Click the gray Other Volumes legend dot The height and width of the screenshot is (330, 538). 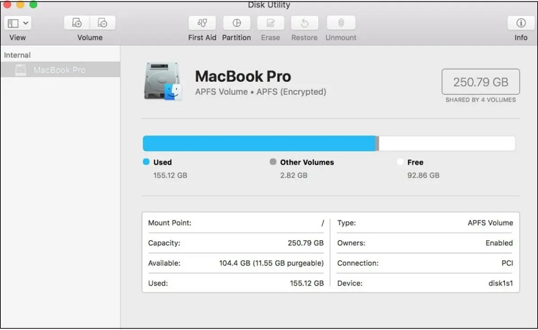click(x=273, y=162)
